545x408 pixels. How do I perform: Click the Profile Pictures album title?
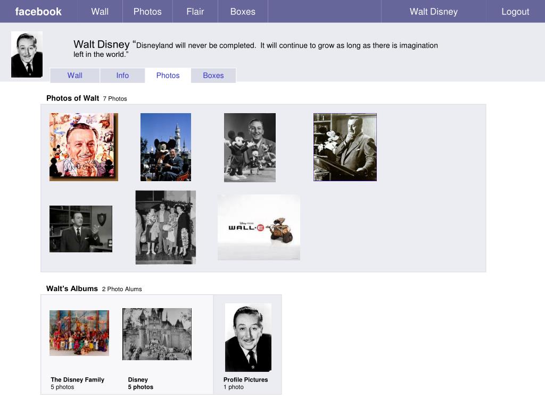(246, 379)
